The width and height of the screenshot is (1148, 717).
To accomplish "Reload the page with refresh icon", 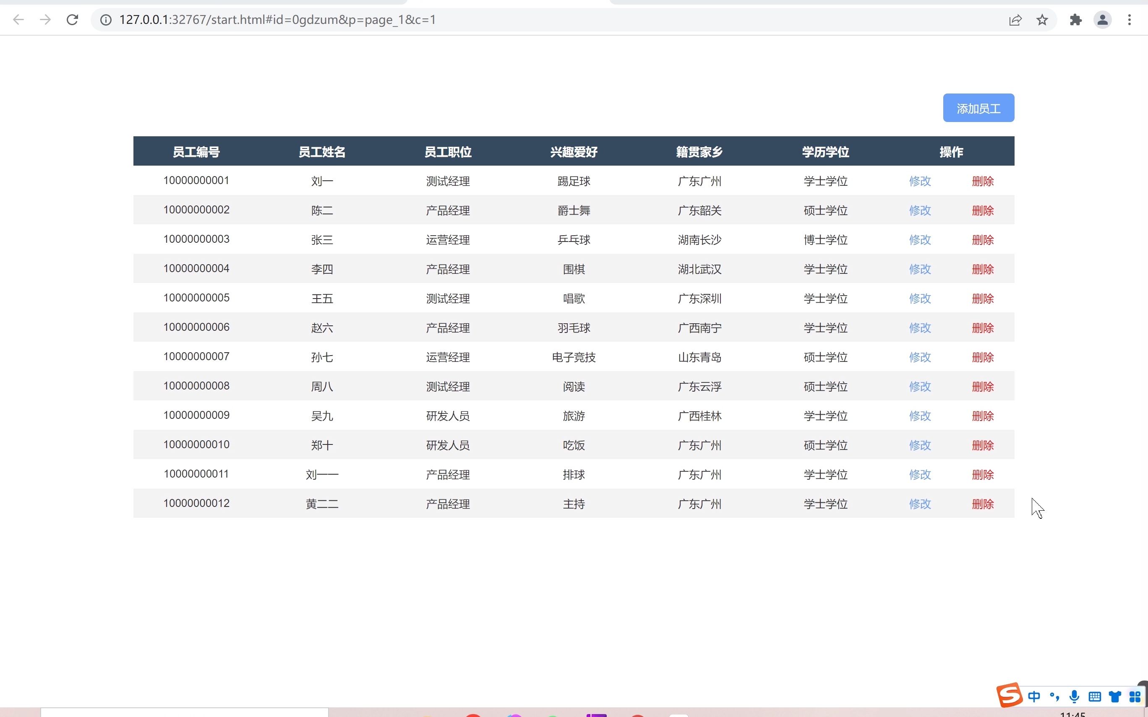I will 72,20.
